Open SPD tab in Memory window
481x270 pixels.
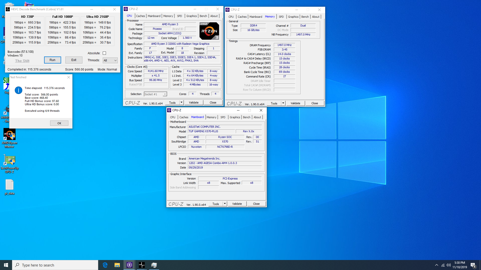click(x=281, y=17)
